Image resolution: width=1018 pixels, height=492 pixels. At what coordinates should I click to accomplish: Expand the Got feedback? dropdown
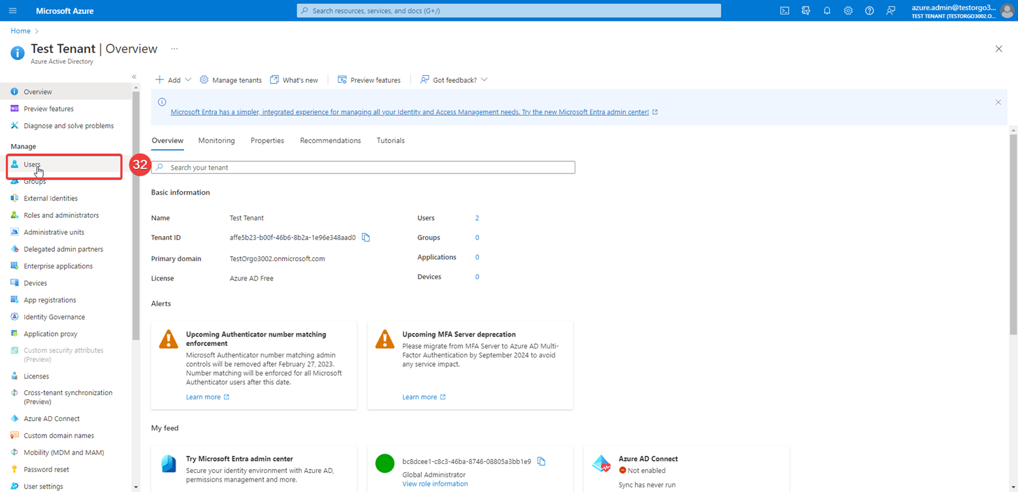click(454, 80)
